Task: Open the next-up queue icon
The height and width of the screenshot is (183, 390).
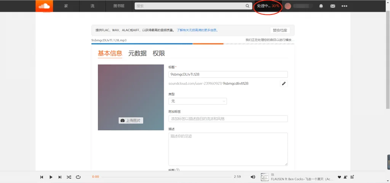Action: (352, 177)
